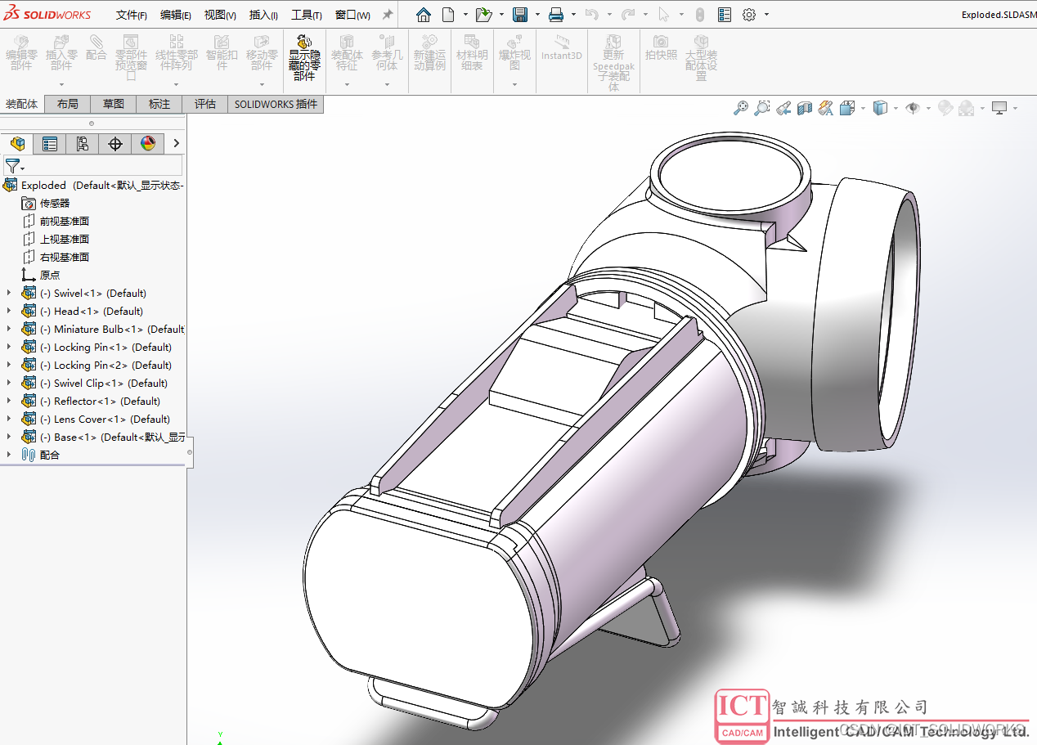Expand the Locking Pin<1> node
The image size is (1037, 745).
[x=9, y=347]
